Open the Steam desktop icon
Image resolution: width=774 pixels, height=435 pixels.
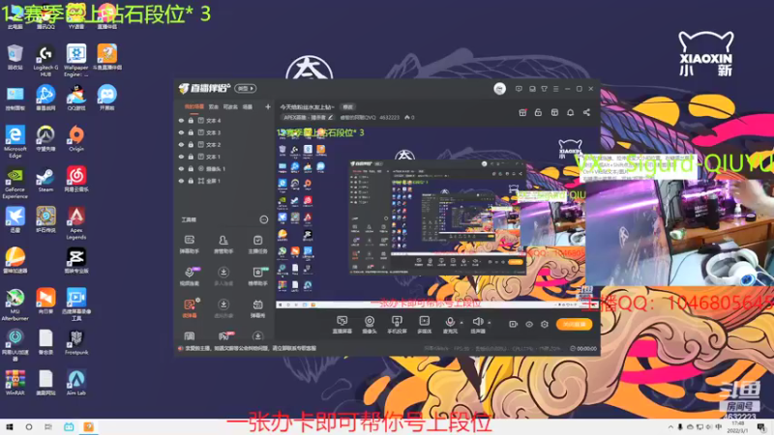tap(45, 180)
